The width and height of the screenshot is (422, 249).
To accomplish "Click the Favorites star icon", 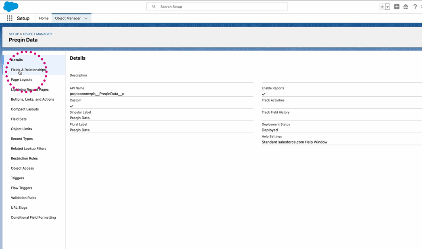I will point(382,7).
